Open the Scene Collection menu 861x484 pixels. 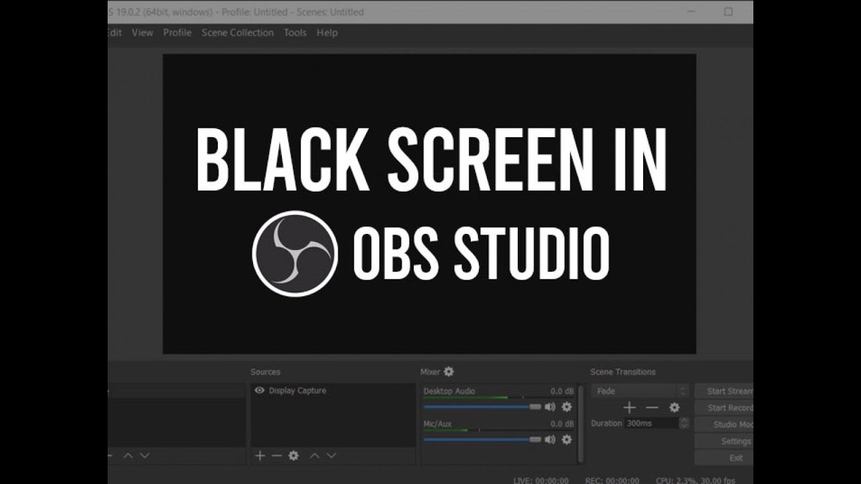(237, 32)
